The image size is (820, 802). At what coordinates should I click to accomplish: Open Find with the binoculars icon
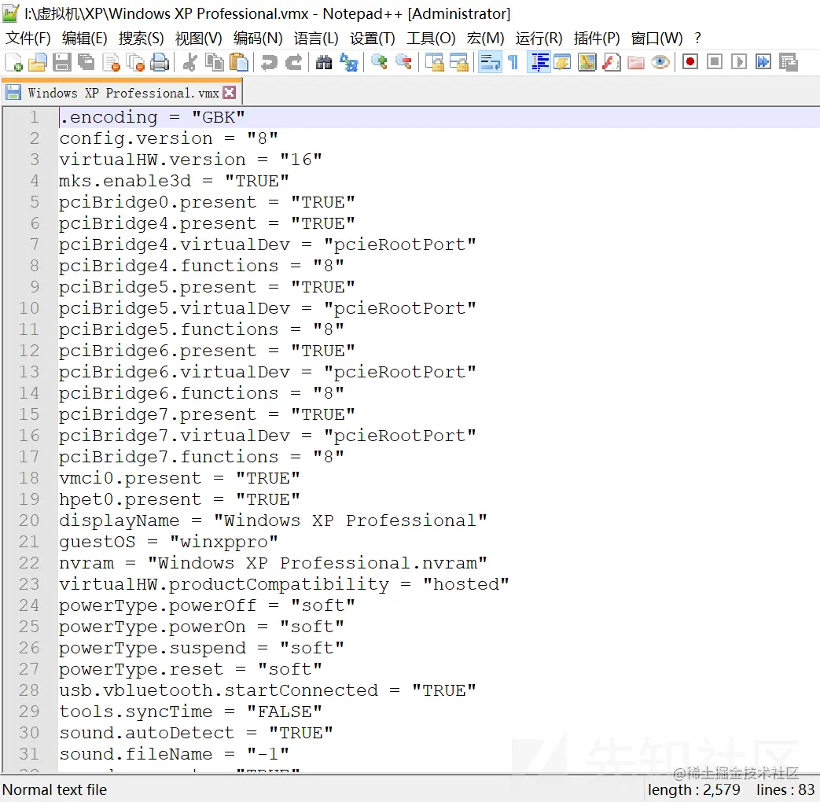324,62
